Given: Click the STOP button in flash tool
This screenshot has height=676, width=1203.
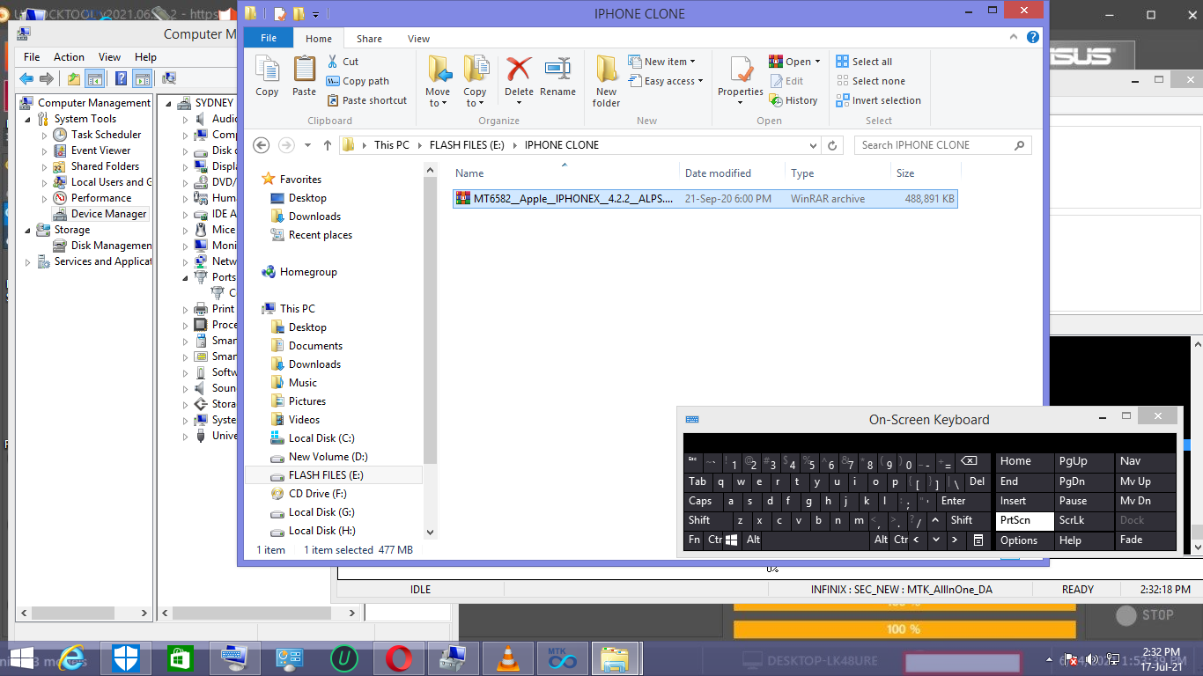Looking at the screenshot, I should [1146, 616].
